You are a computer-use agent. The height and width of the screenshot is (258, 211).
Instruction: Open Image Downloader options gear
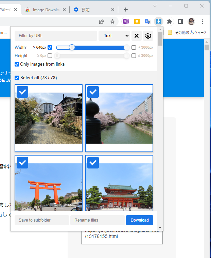pos(148,36)
